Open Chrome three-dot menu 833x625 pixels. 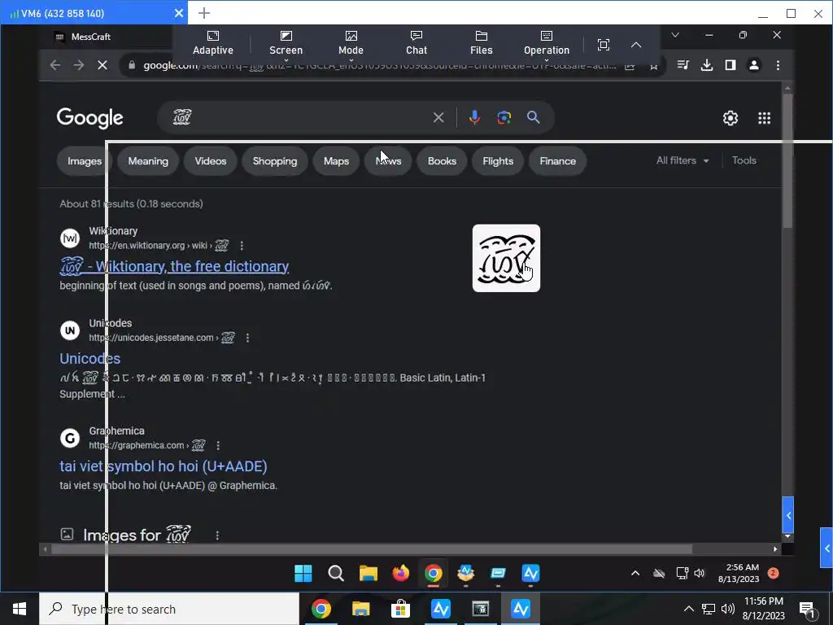[x=778, y=65]
